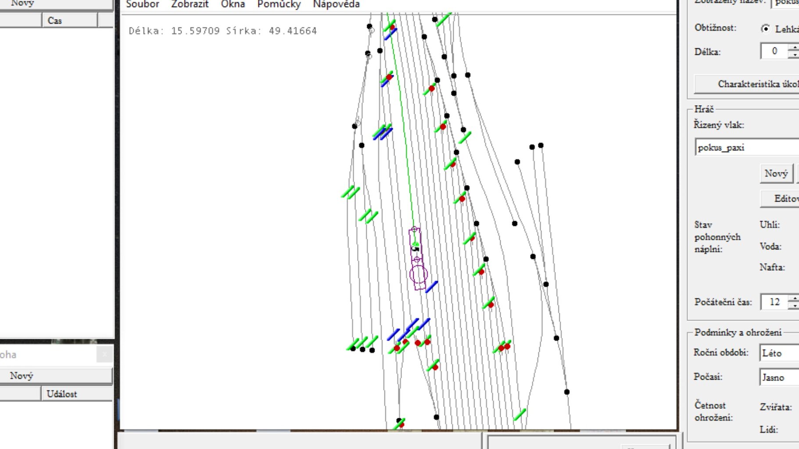
Task: Click the purple circle on the player train
Action: point(418,274)
